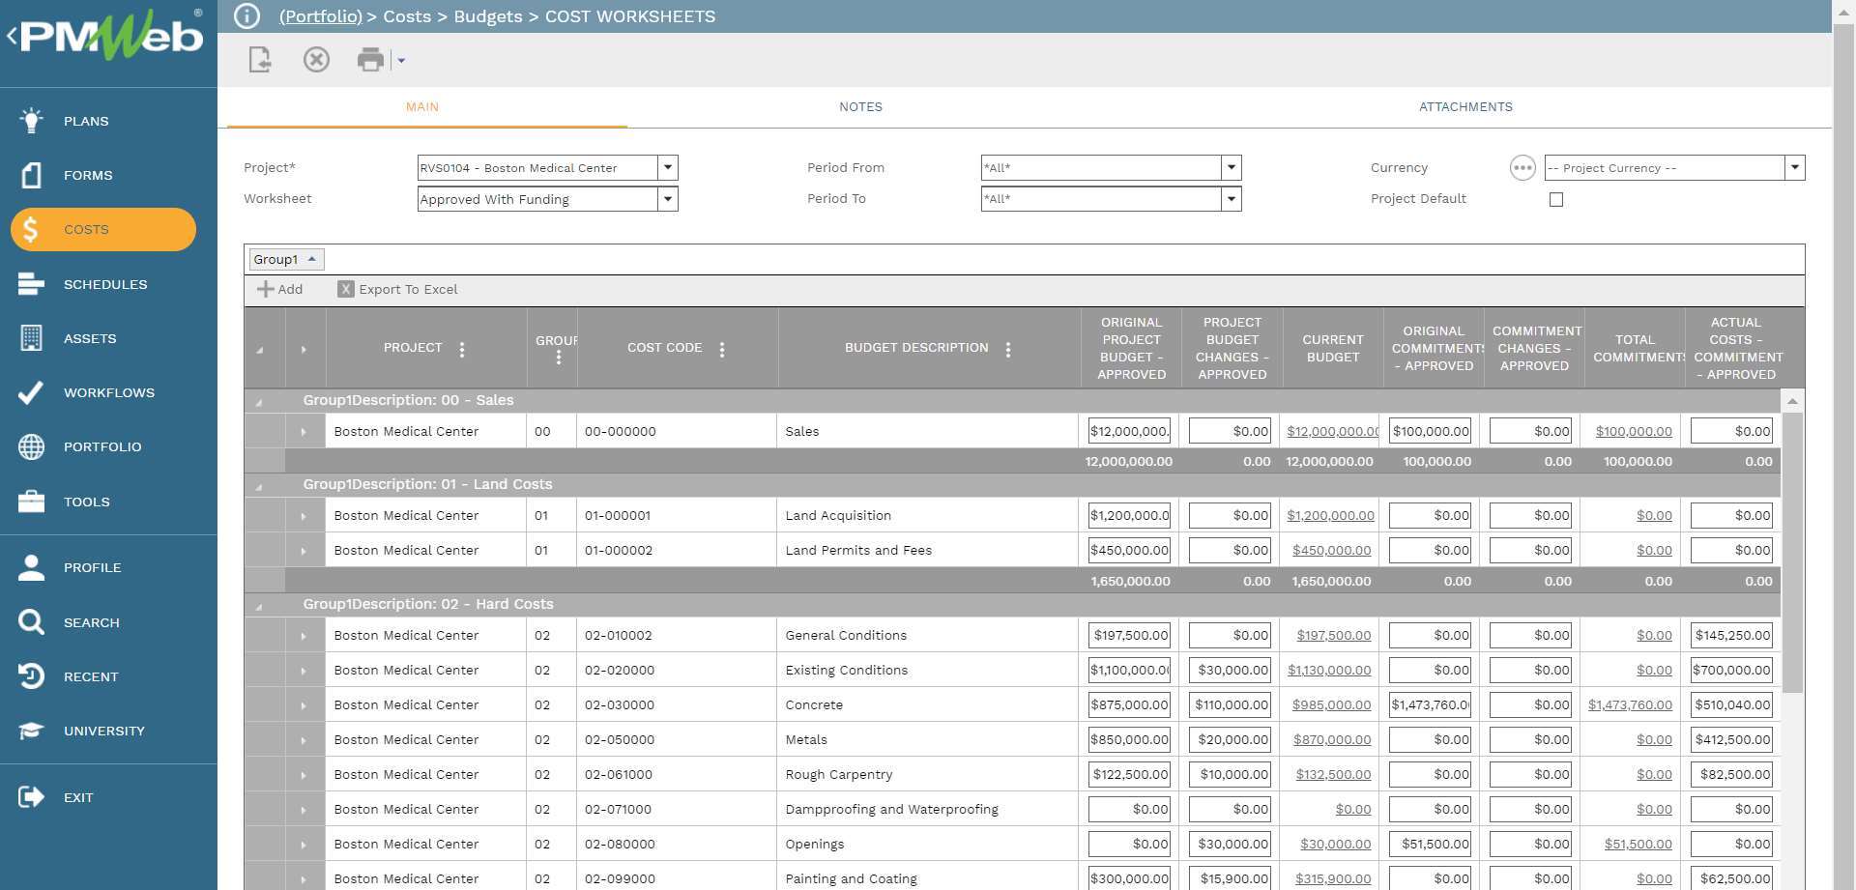Open Project column options menu dots
1856x890 pixels.
[462, 350]
